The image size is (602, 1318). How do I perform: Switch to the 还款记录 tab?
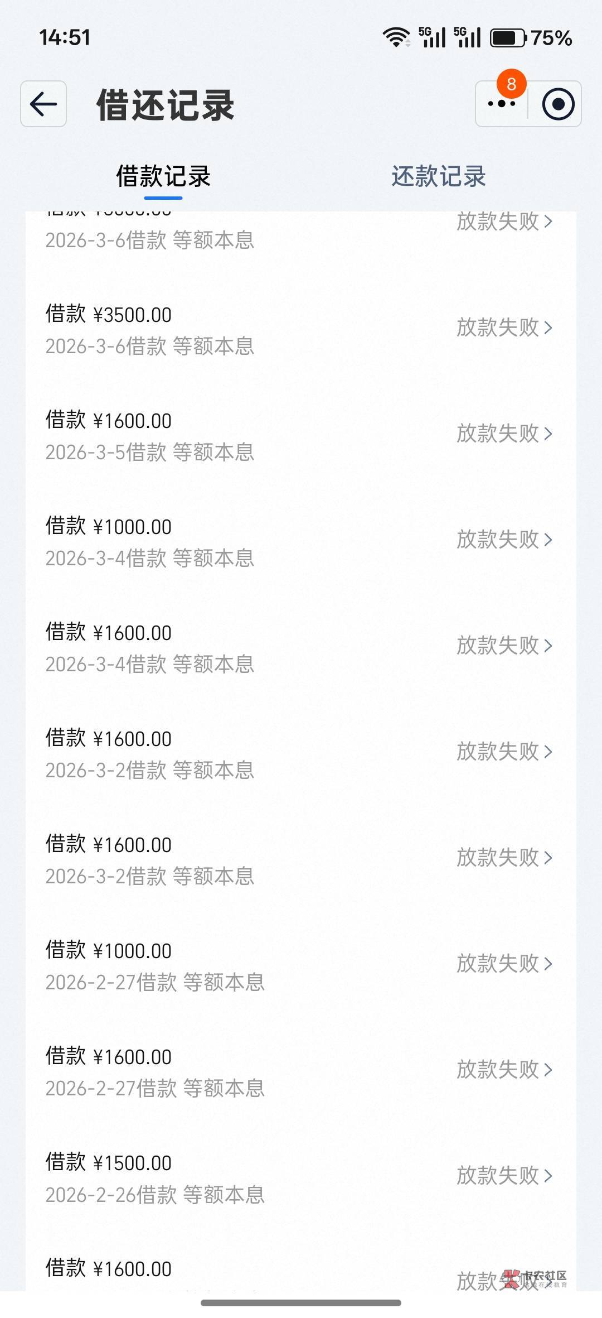click(x=438, y=176)
